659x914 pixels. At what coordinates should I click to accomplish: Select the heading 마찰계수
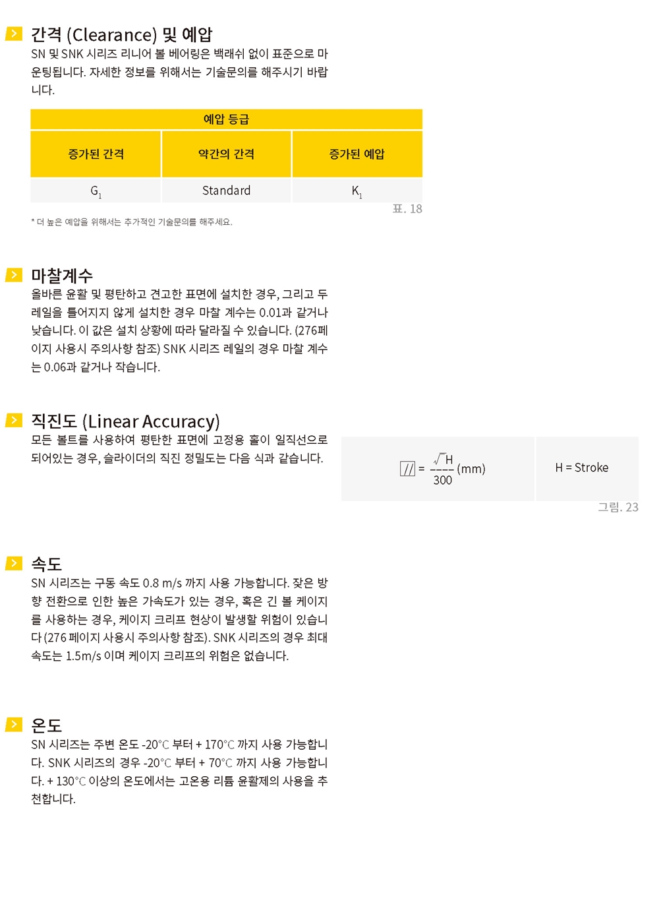62,276
